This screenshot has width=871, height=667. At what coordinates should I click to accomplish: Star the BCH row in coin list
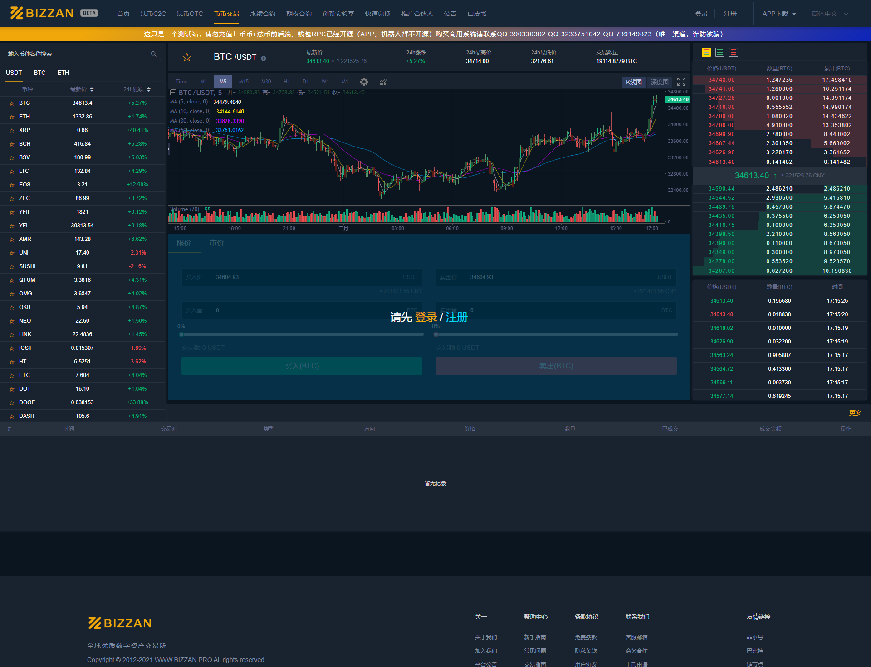(x=12, y=144)
